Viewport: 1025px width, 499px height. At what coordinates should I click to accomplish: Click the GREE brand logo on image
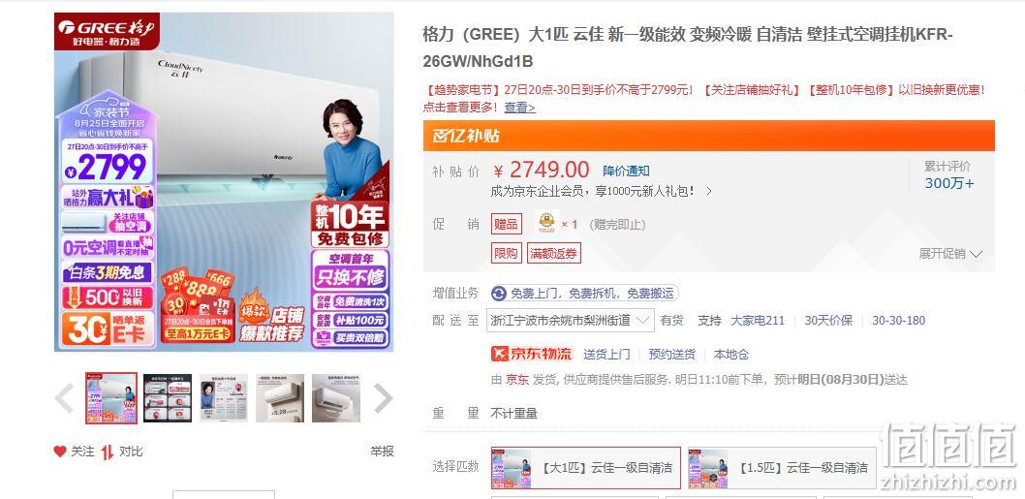pyautogui.click(x=107, y=27)
